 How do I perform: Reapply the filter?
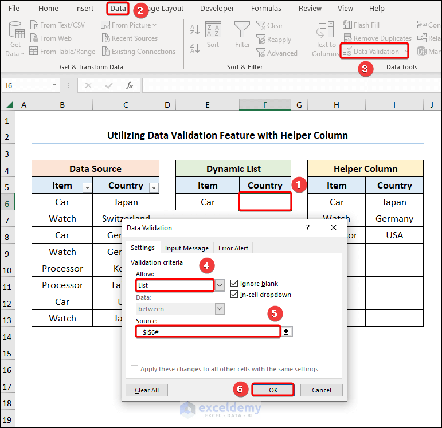(x=274, y=40)
